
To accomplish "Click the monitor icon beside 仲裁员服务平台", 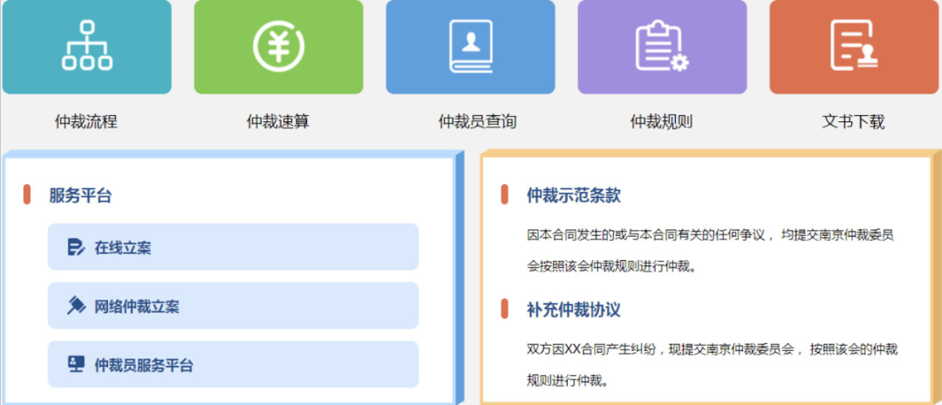I will point(76,364).
